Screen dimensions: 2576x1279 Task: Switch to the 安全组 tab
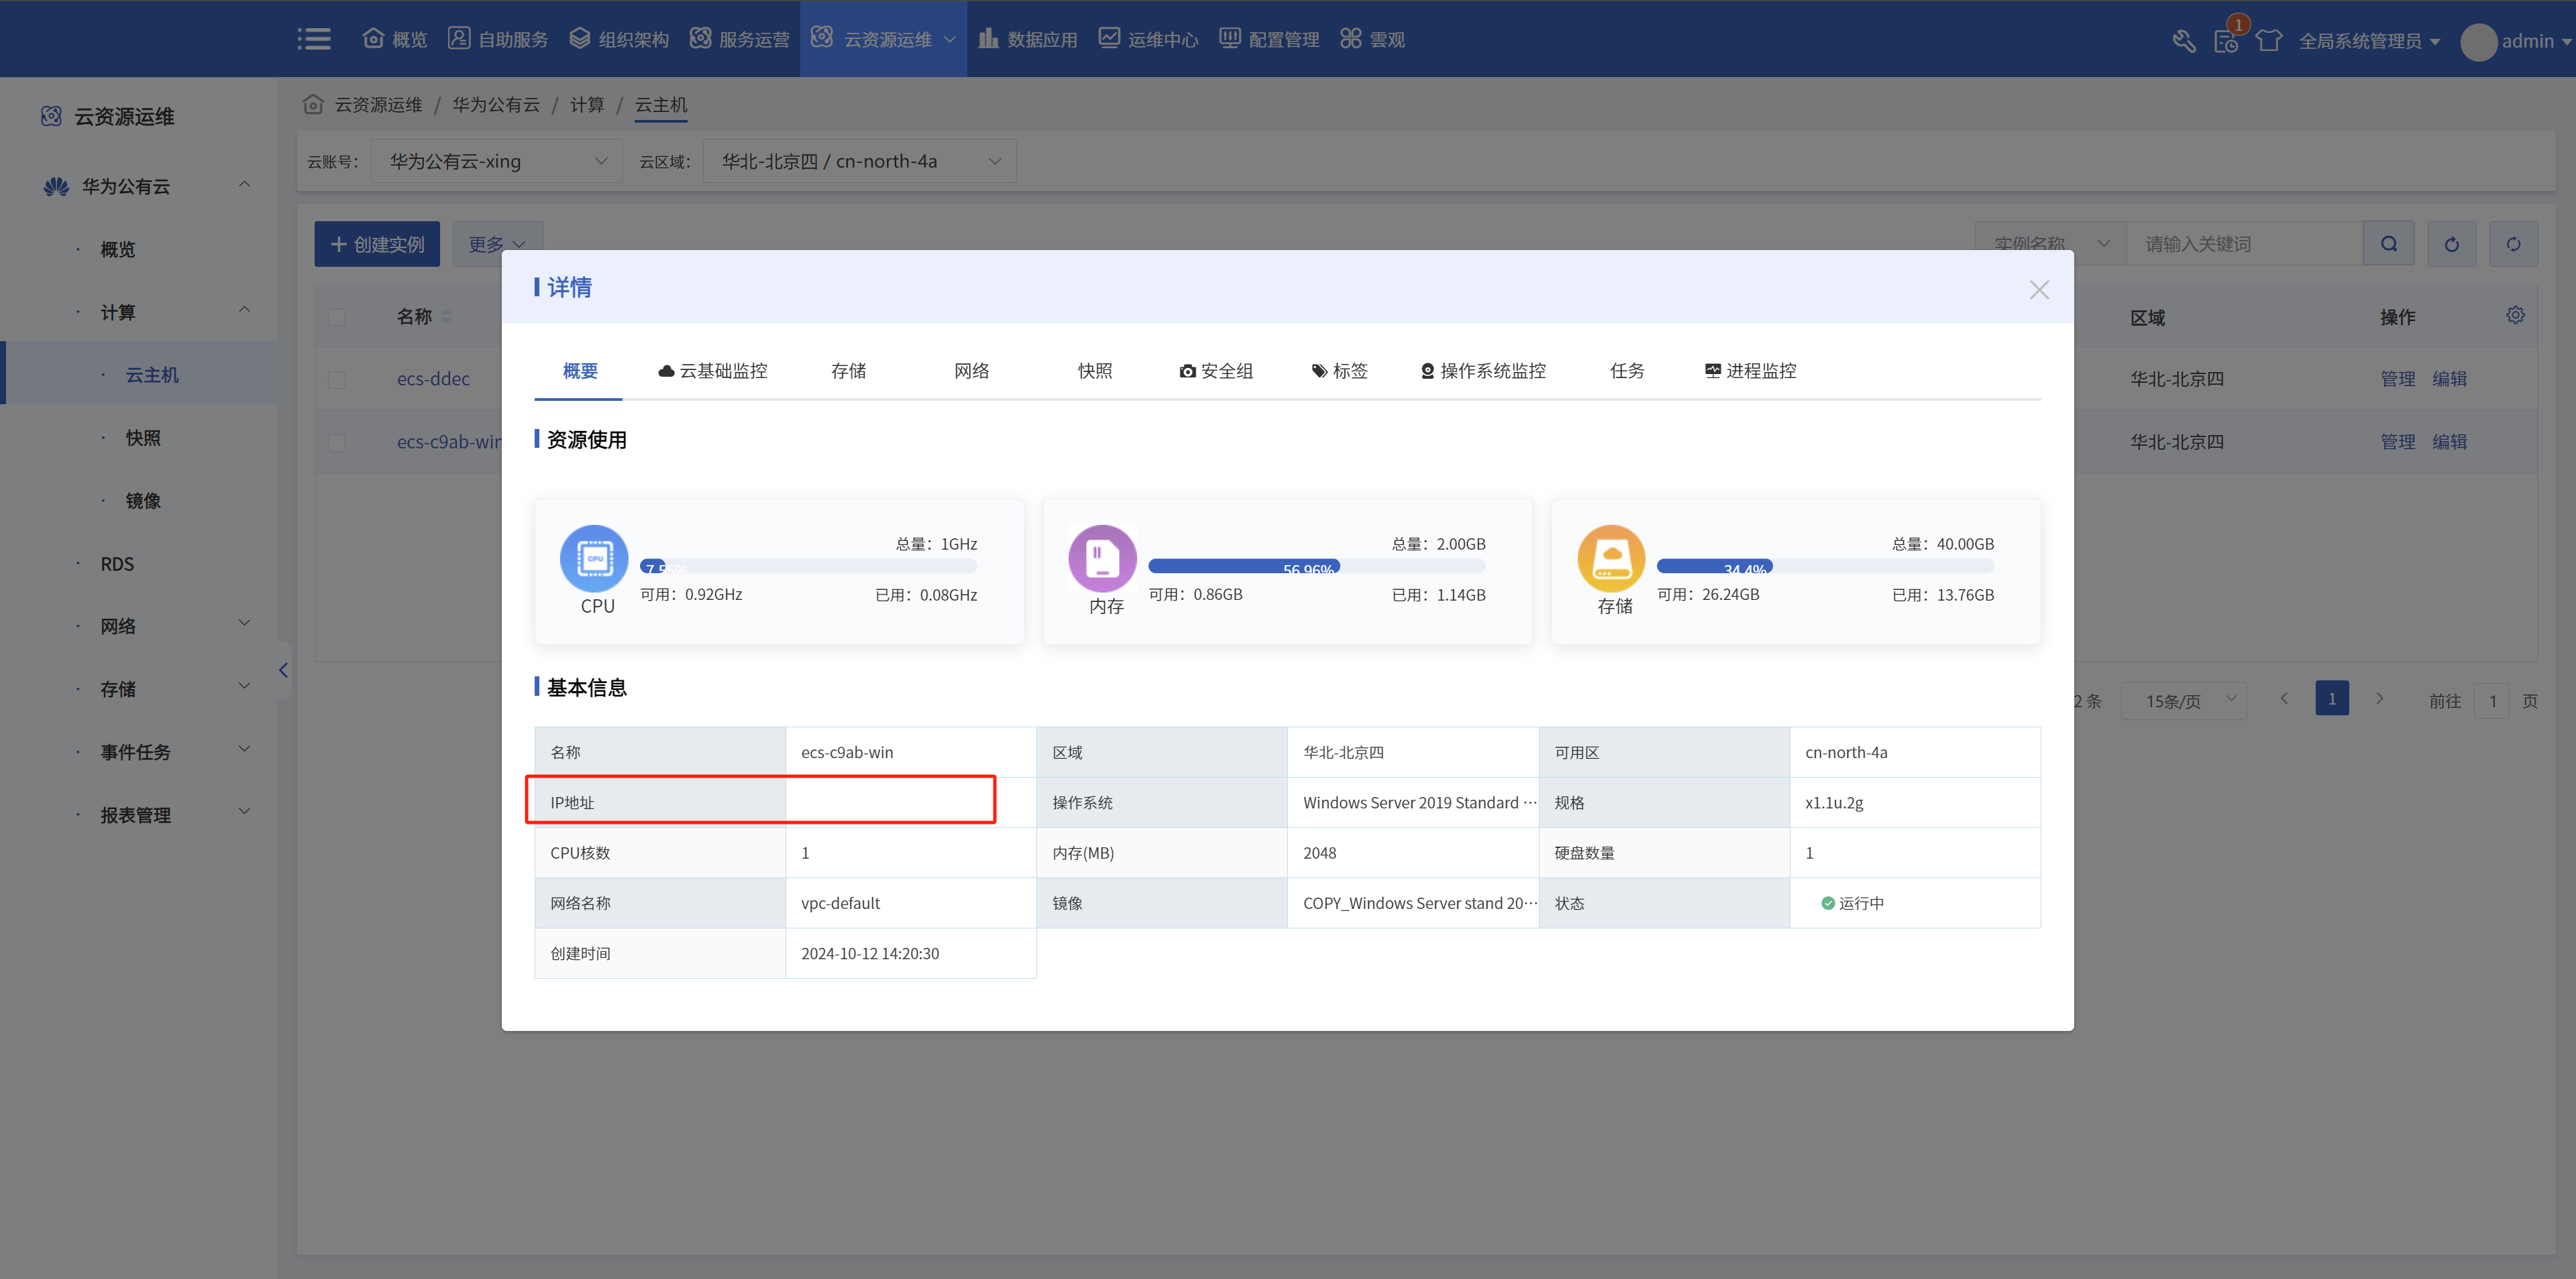tap(1215, 371)
